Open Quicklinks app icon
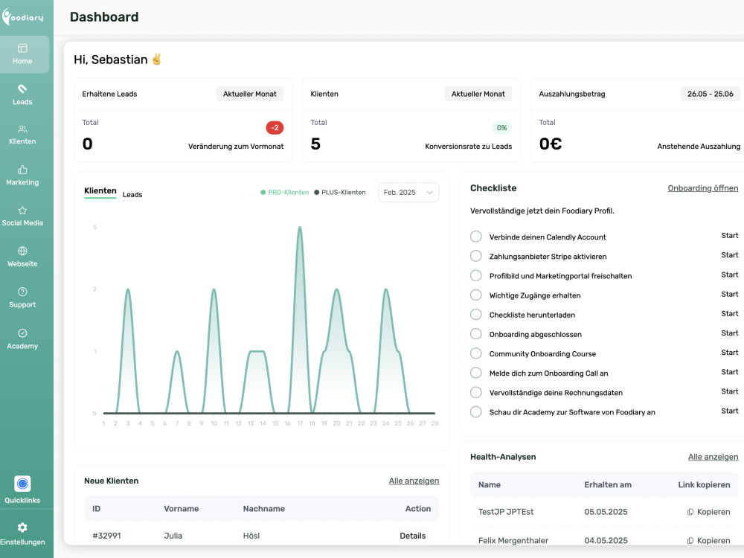744x558 pixels. pos(22,484)
